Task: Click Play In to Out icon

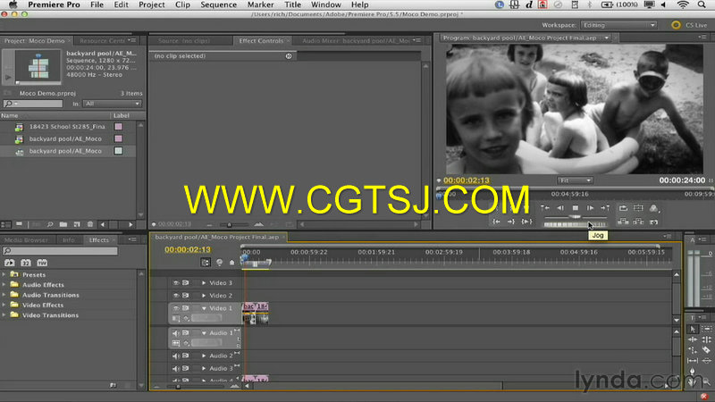Action: click(526, 222)
